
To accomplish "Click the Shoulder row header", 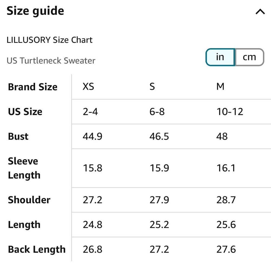I will tap(29, 200).
